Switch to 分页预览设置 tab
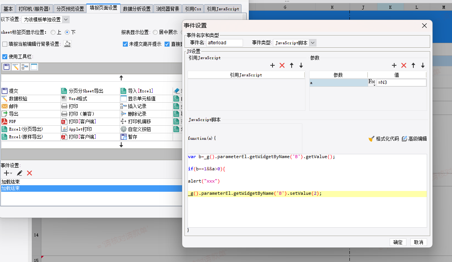The width and height of the screenshot is (452, 262). point(70,9)
